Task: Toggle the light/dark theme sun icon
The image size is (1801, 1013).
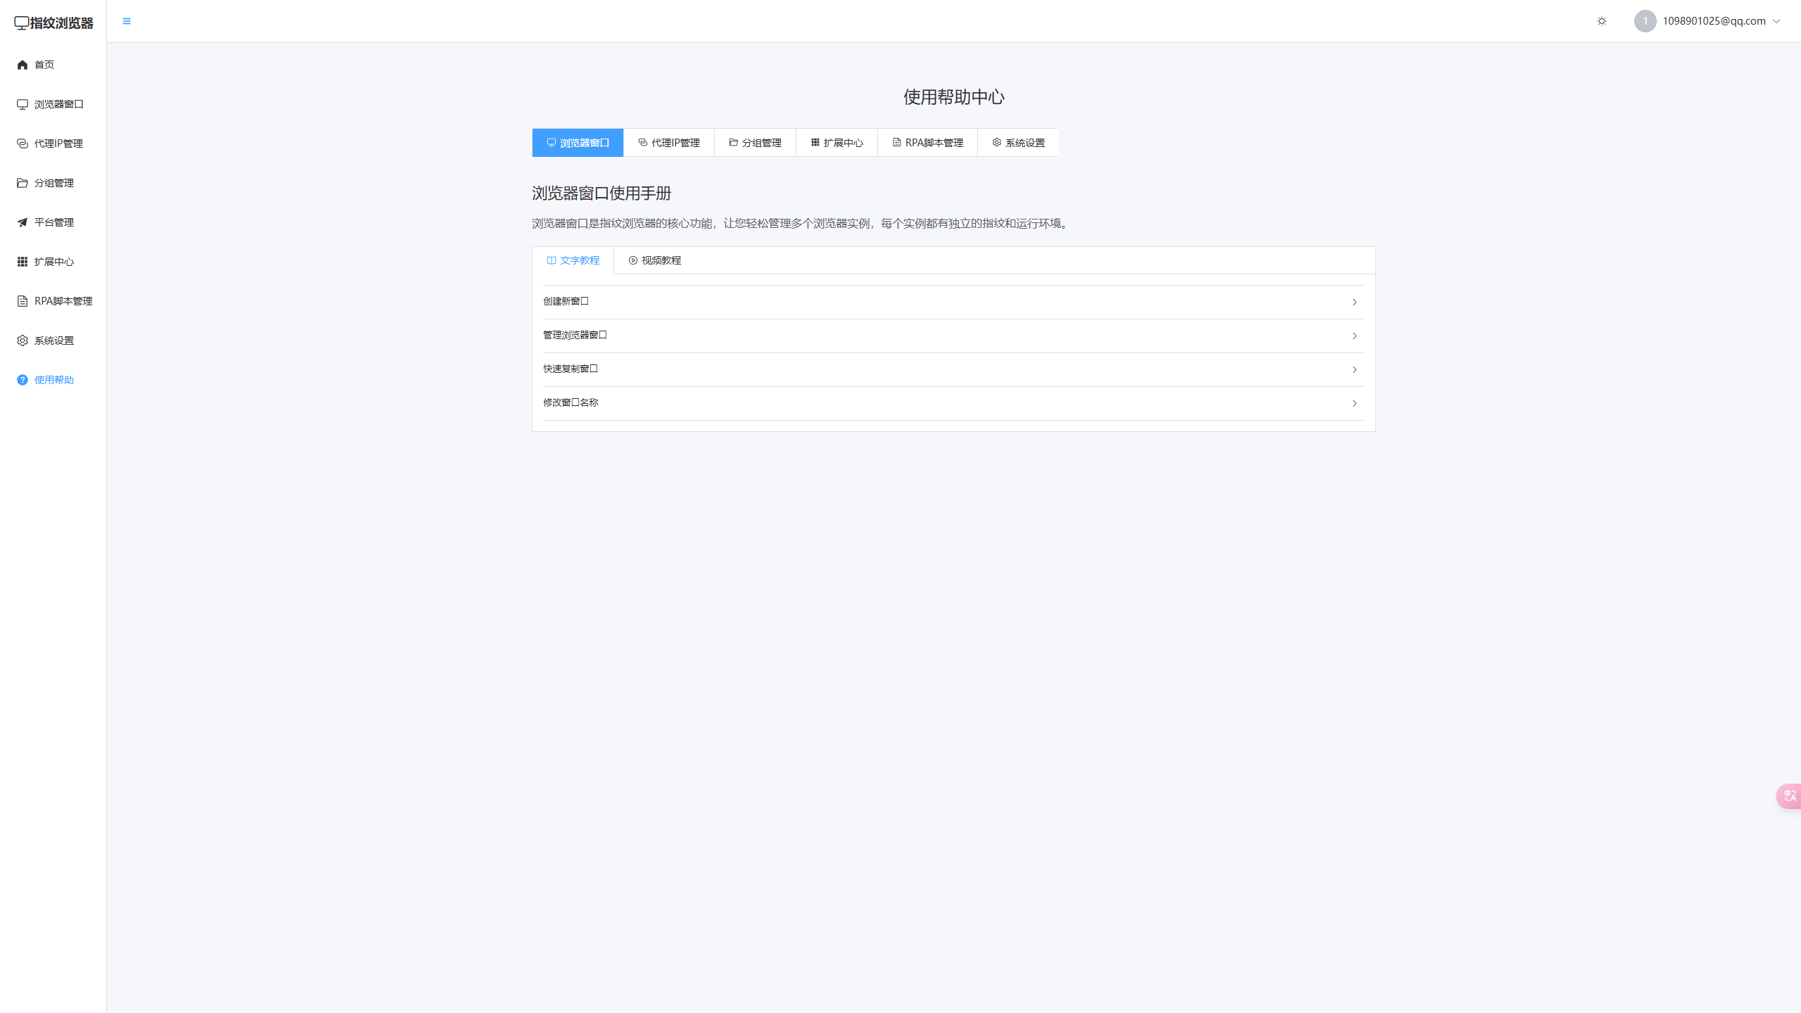Action: pos(1602,21)
